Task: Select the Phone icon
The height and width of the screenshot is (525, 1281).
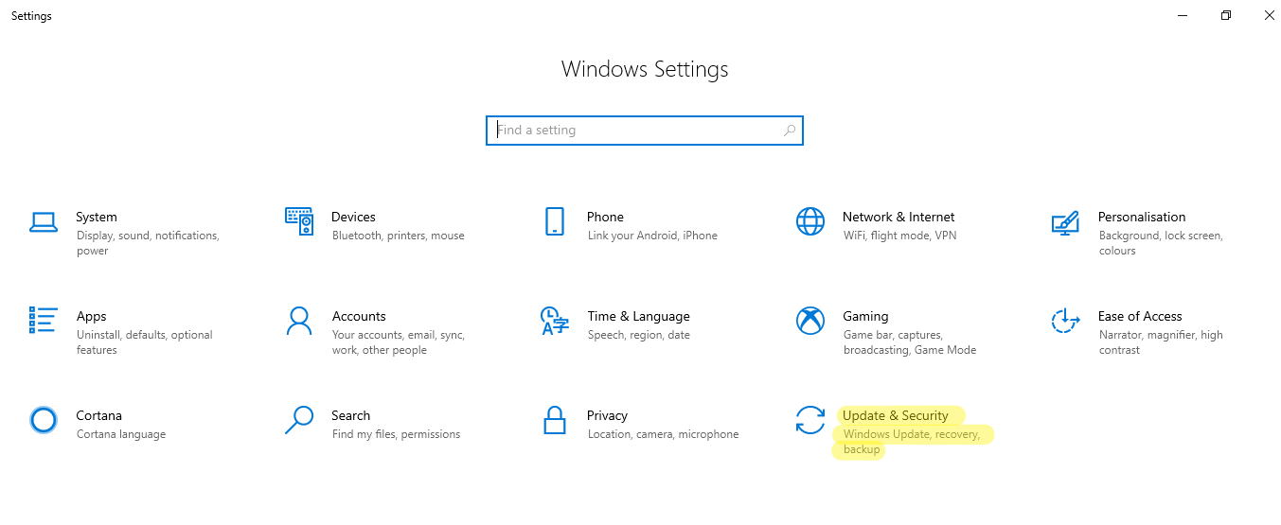Action: click(x=555, y=222)
